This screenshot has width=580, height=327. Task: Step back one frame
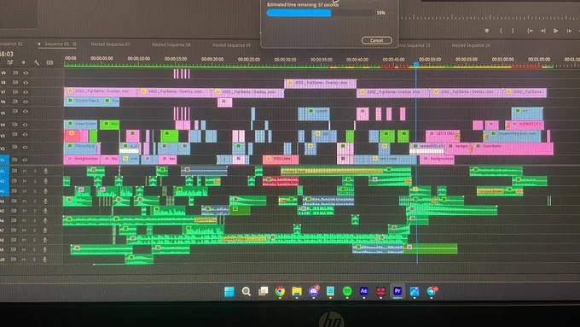[x=543, y=31]
